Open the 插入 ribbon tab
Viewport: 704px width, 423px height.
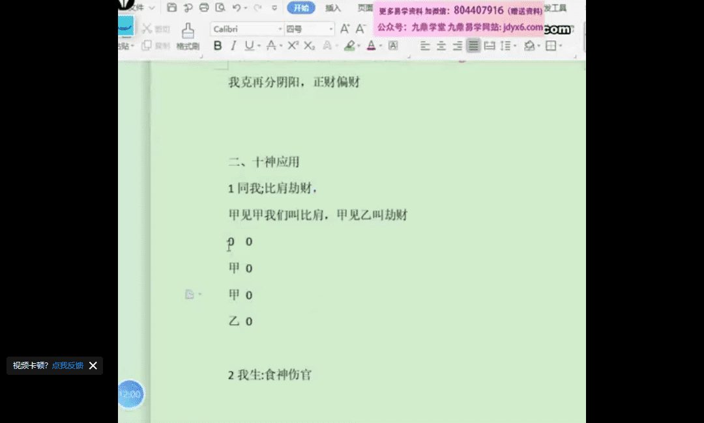coord(333,8)
